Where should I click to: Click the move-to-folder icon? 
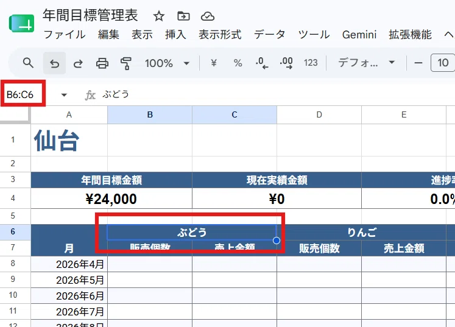point(183,16)
